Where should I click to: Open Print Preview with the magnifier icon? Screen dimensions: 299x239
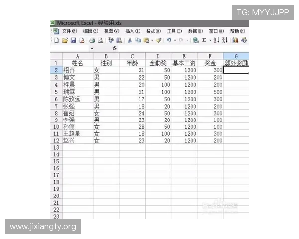point(101,40)
